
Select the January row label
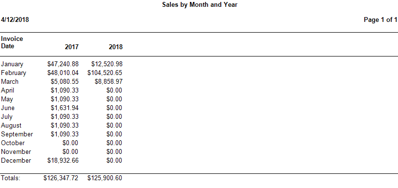[12, 64]
